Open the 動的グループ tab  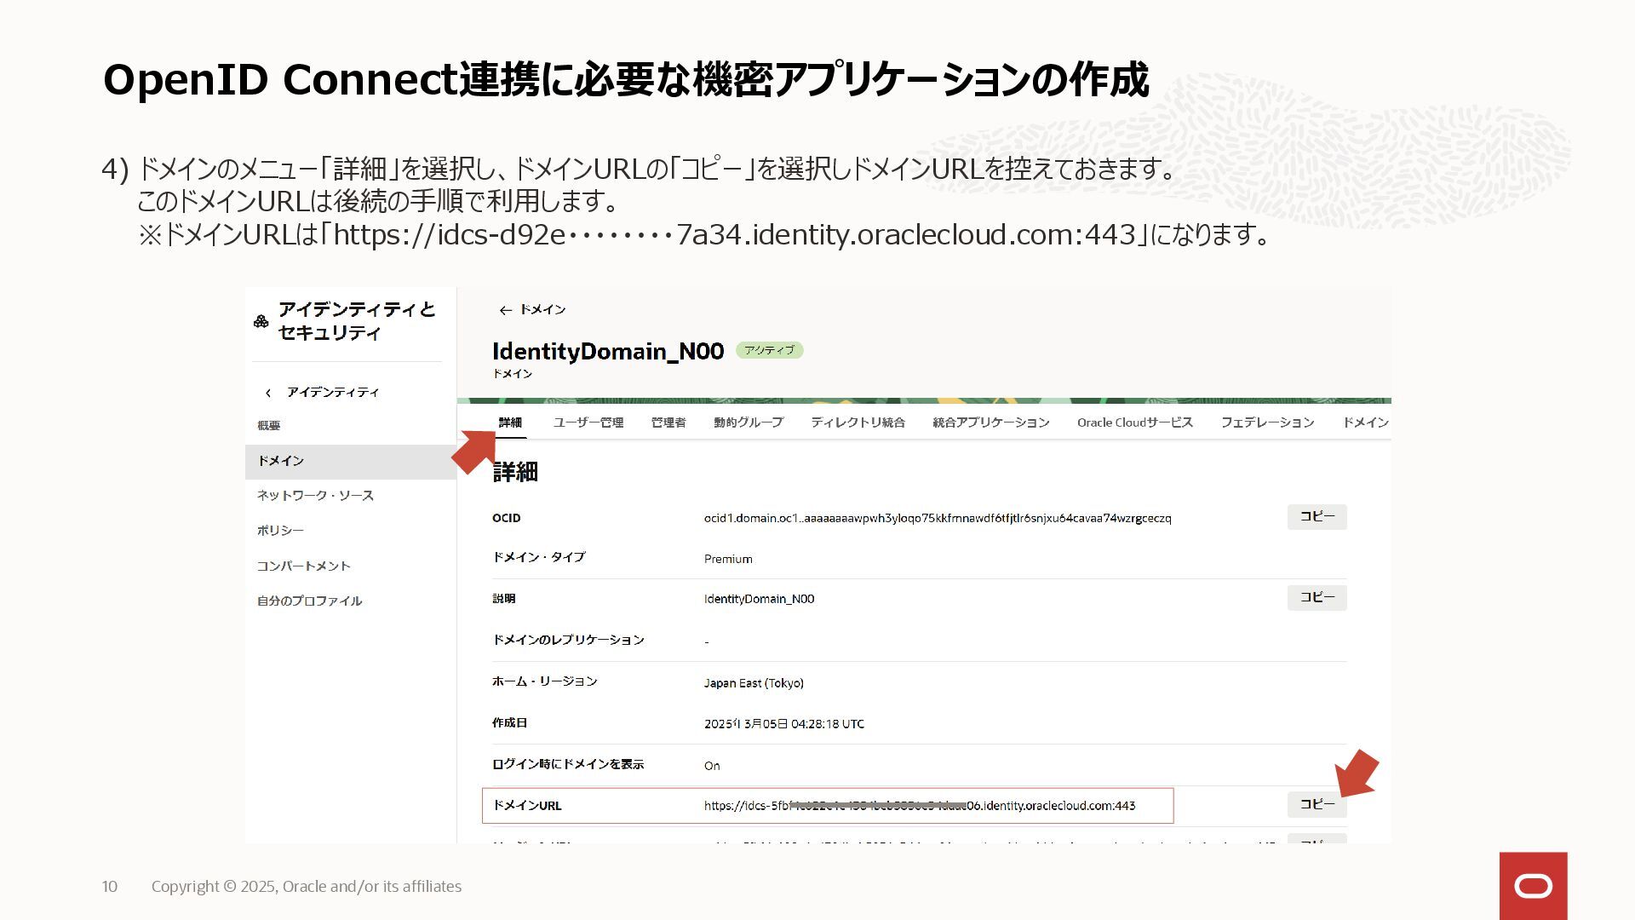[749, 423]
